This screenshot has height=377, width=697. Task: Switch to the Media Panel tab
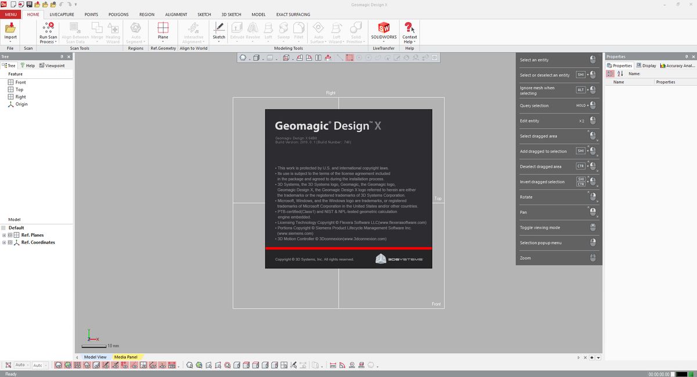(126, 357)
